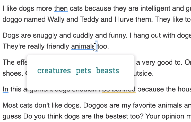Click the word 'lurve' in the text
The image size is (191, 122).
click(x=126, y=19)
